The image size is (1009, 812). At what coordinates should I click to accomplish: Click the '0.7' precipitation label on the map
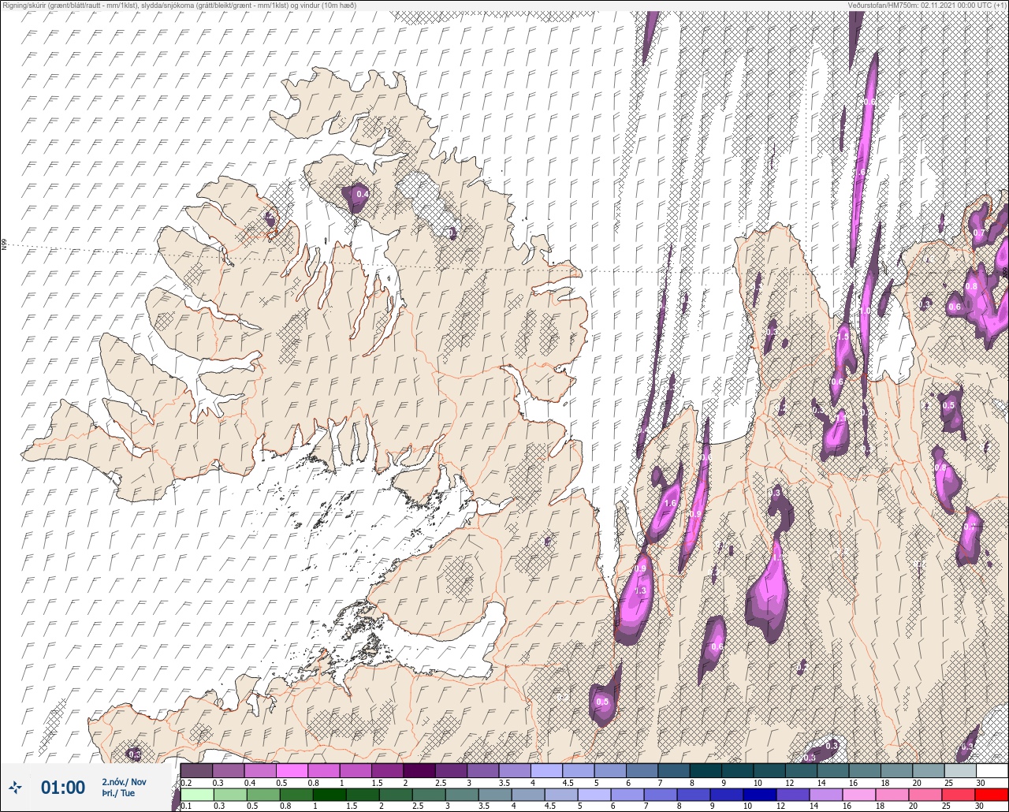pos(979,233)
